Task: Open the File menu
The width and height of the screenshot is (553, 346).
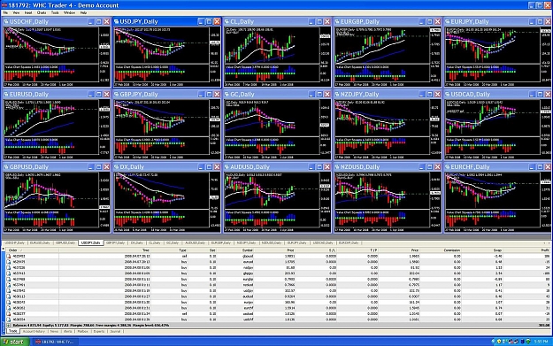Action: pos(5,12)
